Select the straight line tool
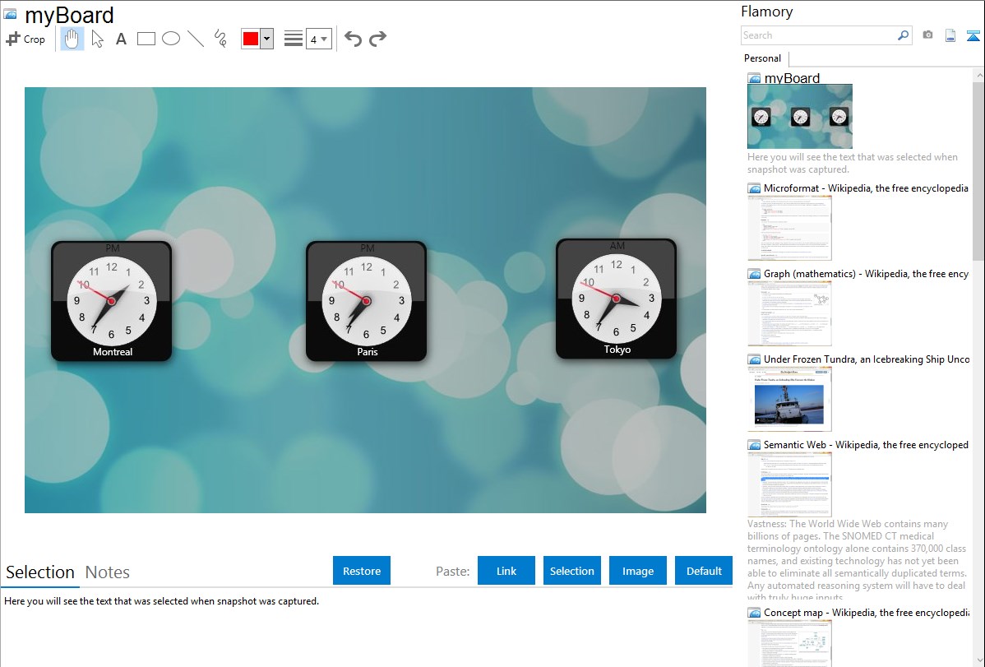The image size is (985, 667). (196, 39)
